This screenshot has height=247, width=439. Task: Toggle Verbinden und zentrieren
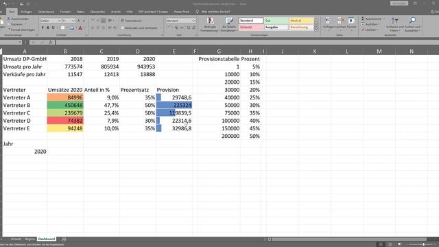tap(140, 28)
